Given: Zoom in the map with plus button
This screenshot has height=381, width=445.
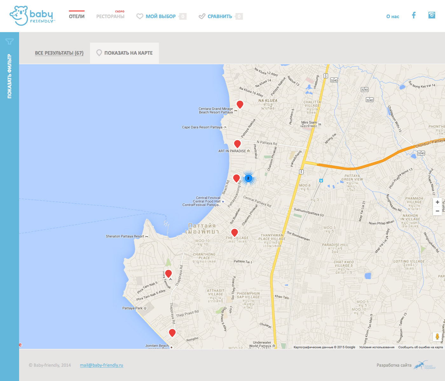Looking at the screenshot, I should pos(437,202).
